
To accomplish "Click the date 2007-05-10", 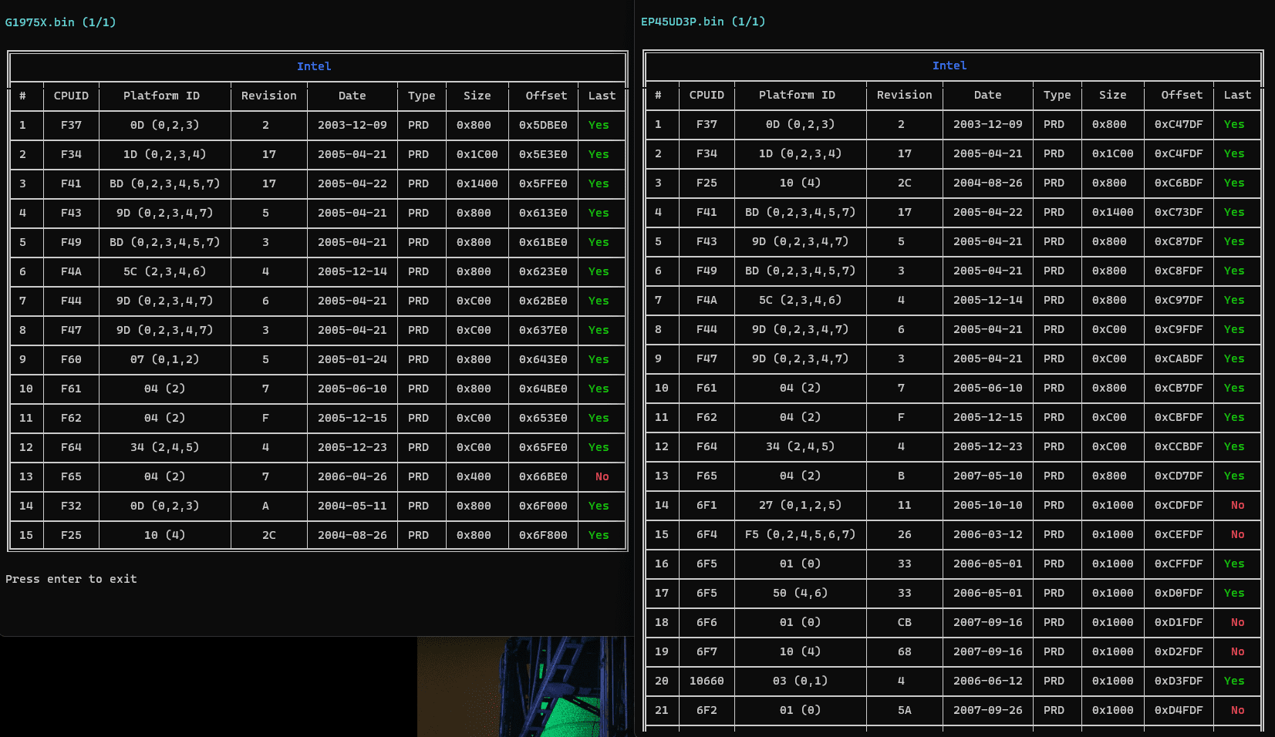I will pyautogui.click(x=988, y=476).
